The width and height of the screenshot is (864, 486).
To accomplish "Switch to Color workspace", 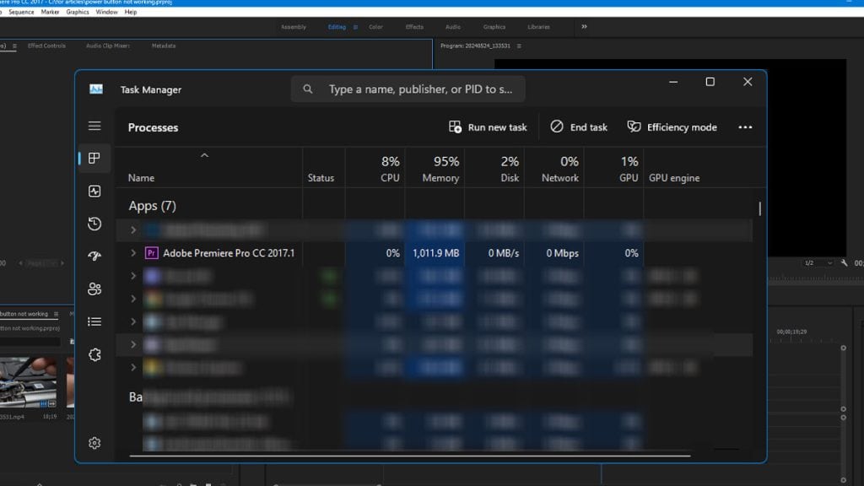I will [375, 27].
